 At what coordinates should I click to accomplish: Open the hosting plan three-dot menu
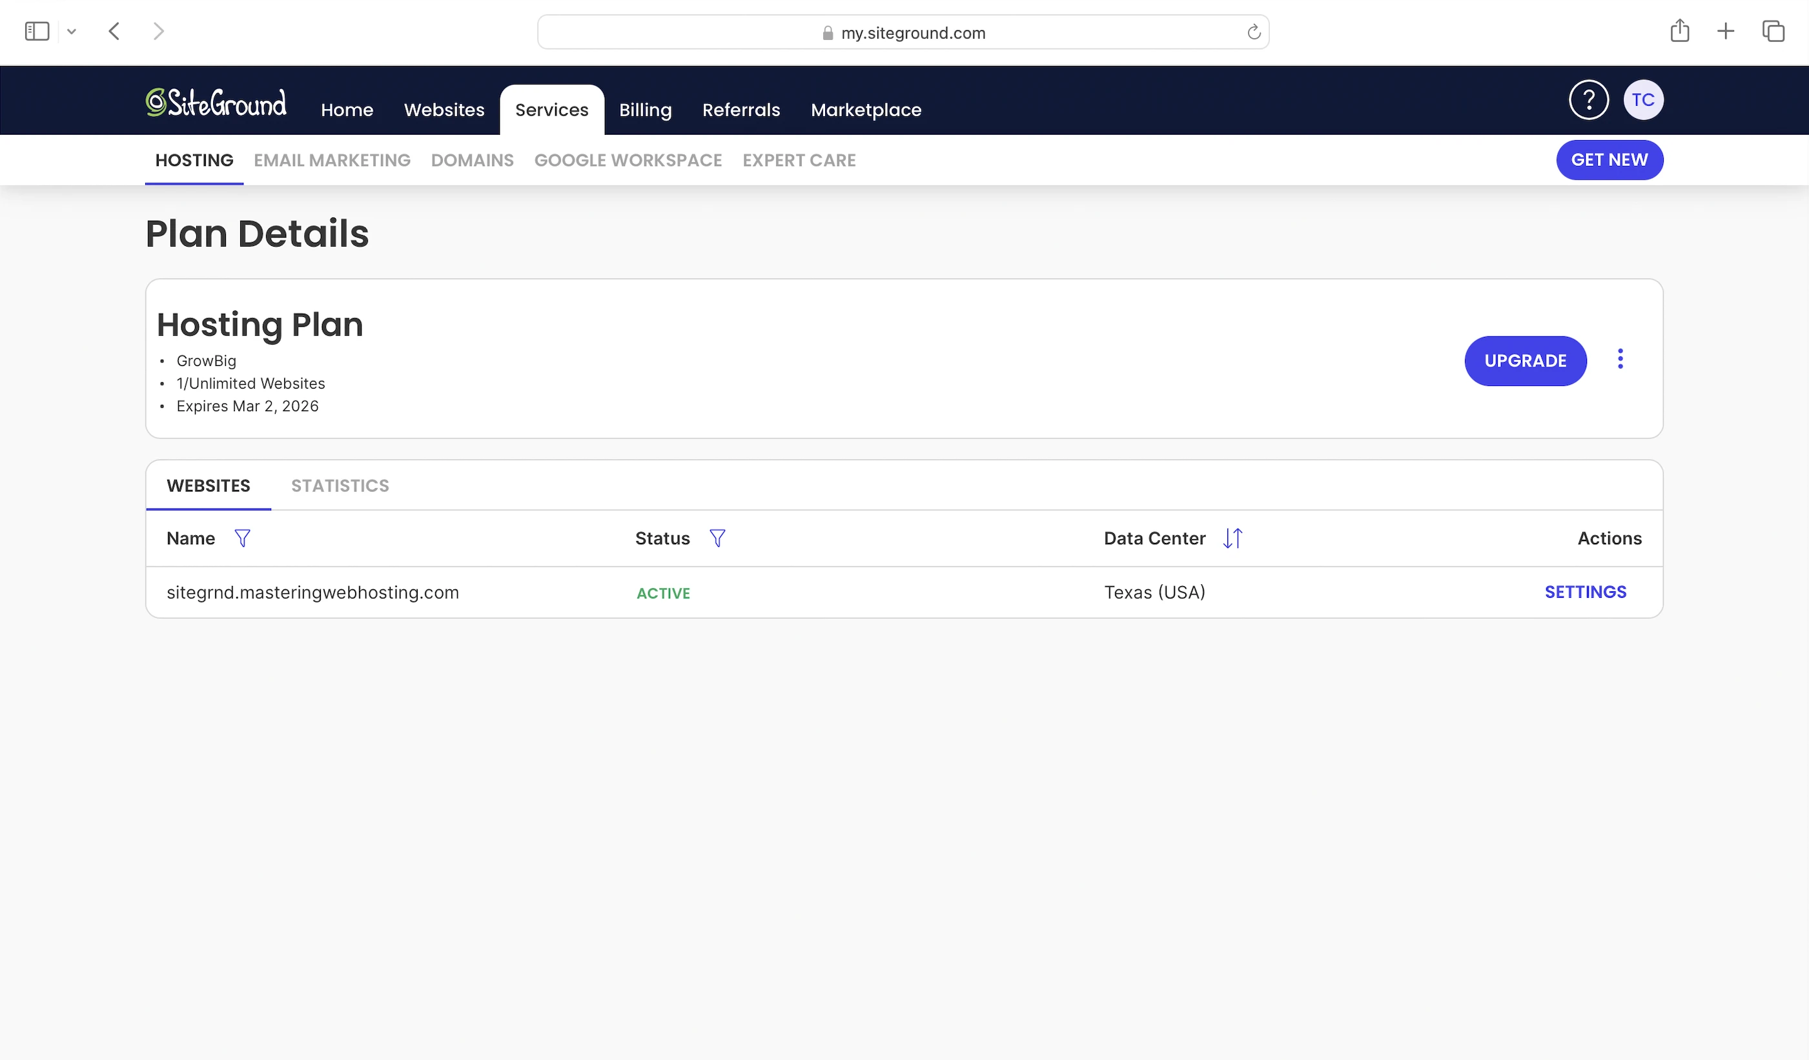pos(1619,359)
